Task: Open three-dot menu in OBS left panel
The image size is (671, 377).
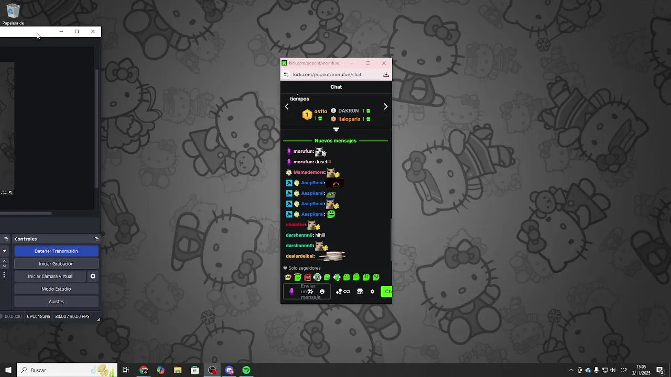Action: click(x=4, y=275)
